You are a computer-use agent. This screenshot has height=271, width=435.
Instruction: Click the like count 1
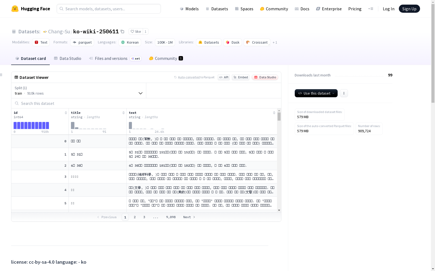pos(145,31)
